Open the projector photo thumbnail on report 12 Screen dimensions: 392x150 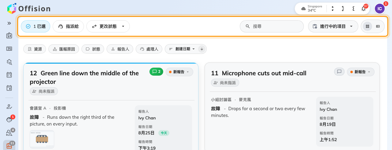pyautogui.click(x=42, y=139)
